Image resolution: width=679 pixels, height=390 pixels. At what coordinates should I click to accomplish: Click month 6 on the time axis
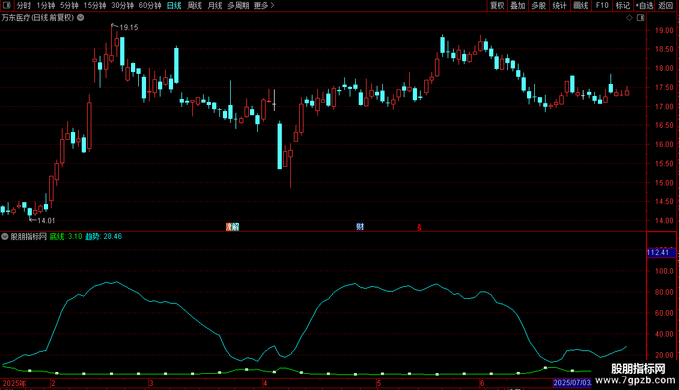pyautogui.click(x=481, y=383)
